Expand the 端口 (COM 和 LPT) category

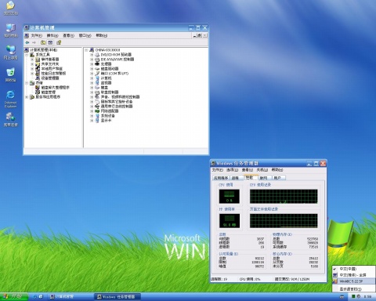coord(92,74)
